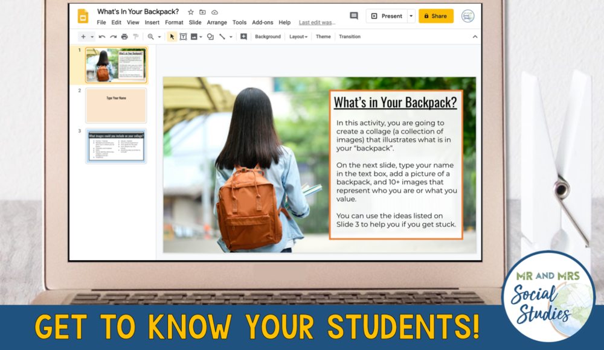Open the Help menu
The image size is (604, 350).
(x=284, y=22)
